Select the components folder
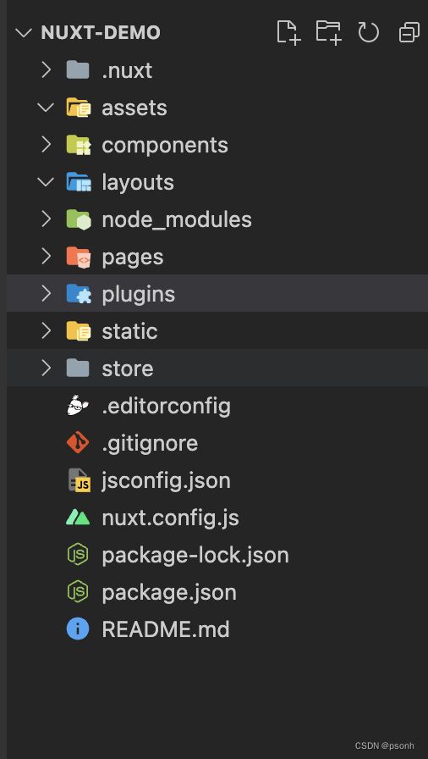This screenshot has height=759, width=428. pyautogui.click(x=217, y=145)
